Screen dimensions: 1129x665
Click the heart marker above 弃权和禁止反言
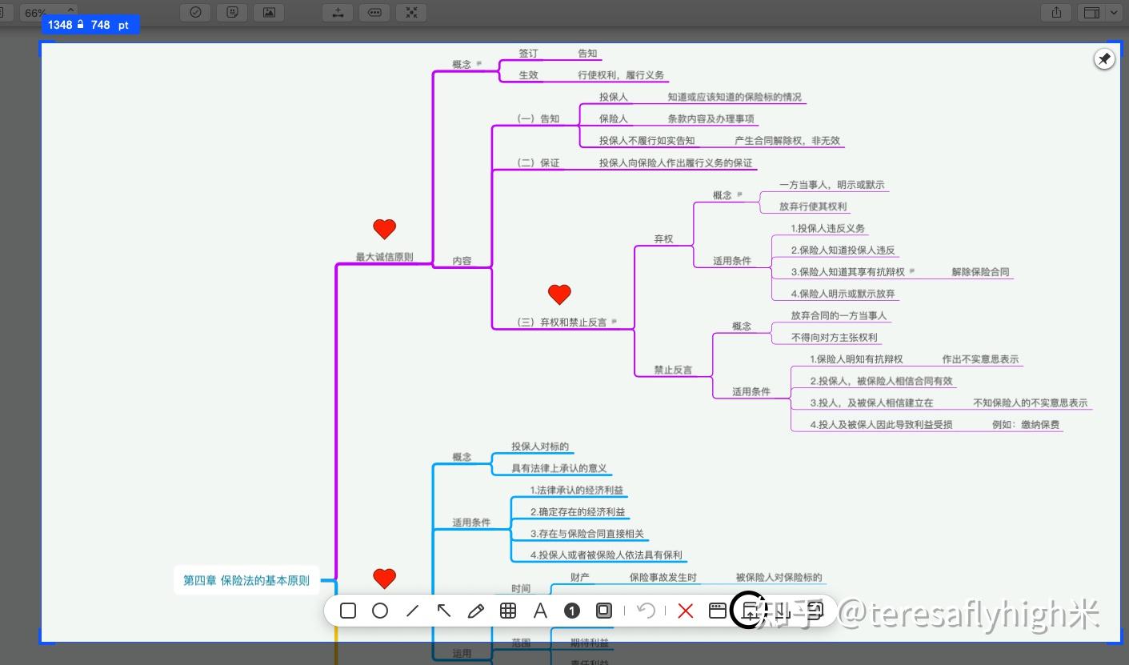pos(559,294)
